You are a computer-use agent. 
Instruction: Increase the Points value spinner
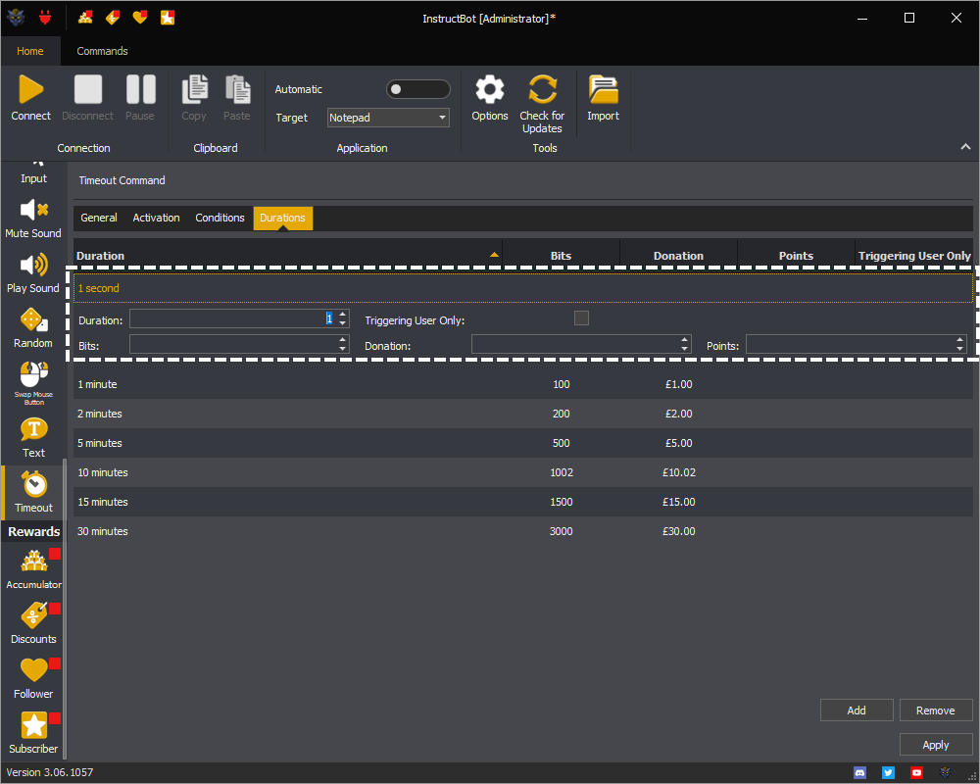pos(959,340)
